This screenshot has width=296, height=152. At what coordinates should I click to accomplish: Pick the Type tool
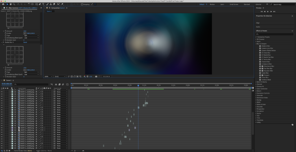point(43,4)
